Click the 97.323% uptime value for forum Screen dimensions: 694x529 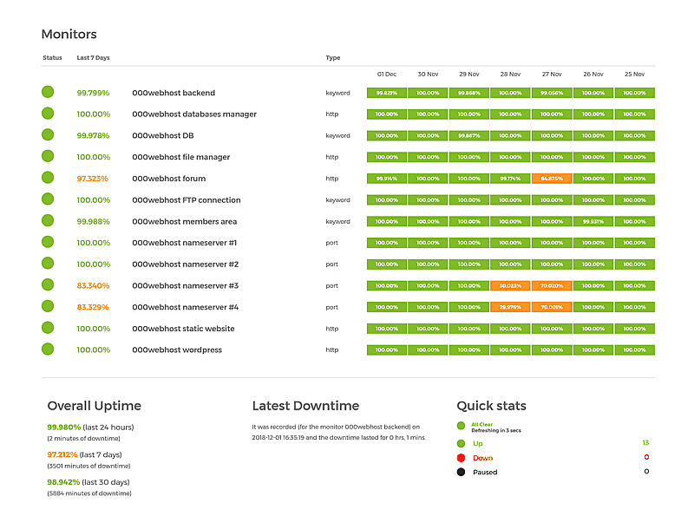click(x=93, y=179)
